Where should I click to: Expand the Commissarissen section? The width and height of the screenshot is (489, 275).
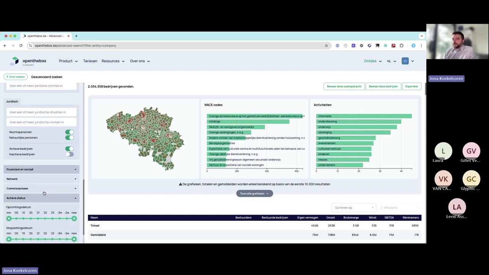click(41, 188)
